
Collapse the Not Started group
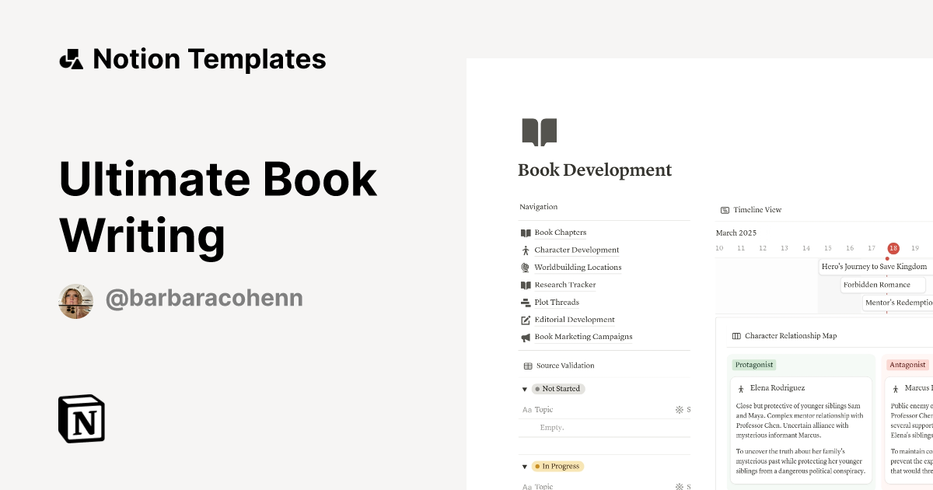[x=524, y=388]
